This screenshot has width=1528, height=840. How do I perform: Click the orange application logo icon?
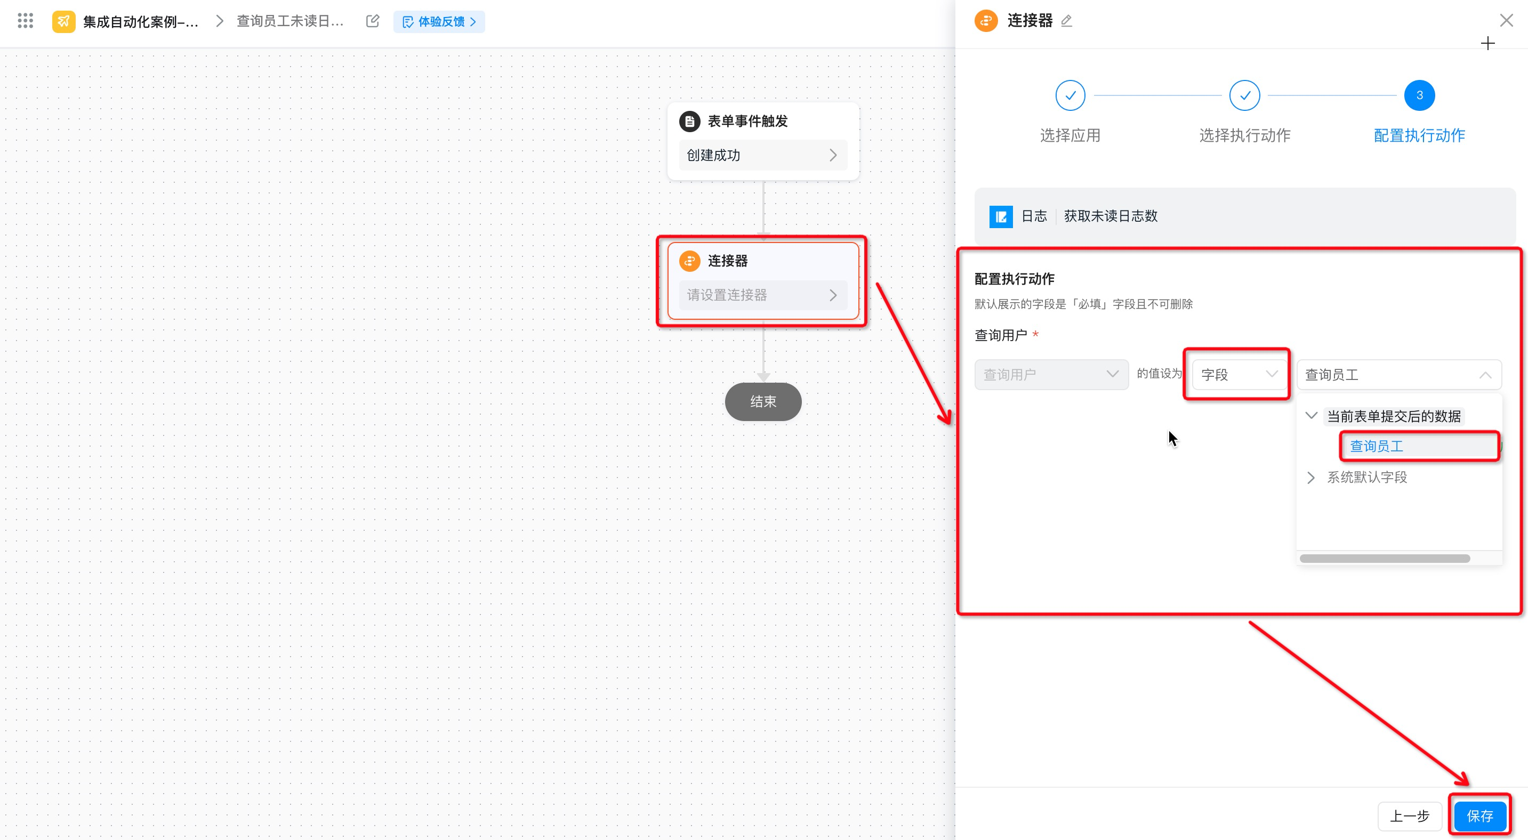[63, 21]
